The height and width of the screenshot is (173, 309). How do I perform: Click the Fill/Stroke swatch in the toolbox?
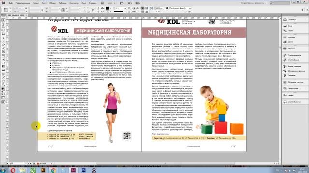click(x=3, y=89)
